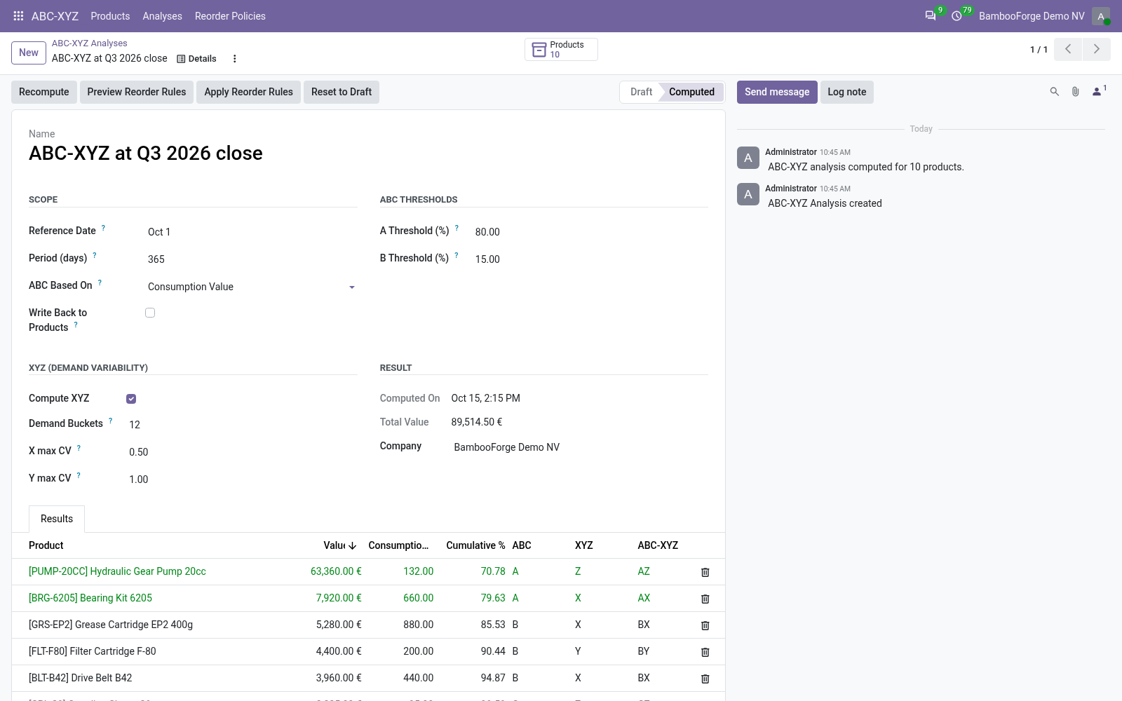1122x701 pixels.
Task: Click the Recompute button
Action: pyautogui.click(x=44, y=92)
